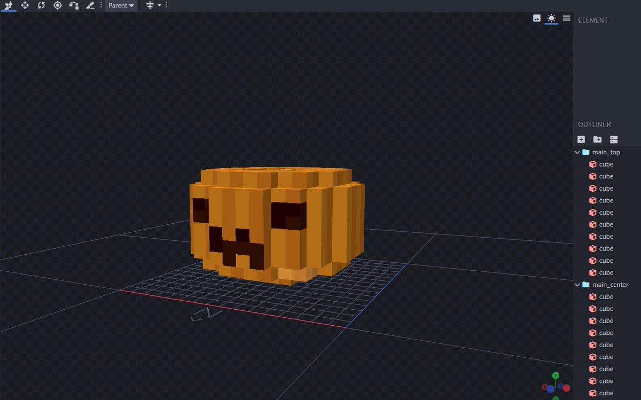Select the main_top group row

click(x=607, y=152)
